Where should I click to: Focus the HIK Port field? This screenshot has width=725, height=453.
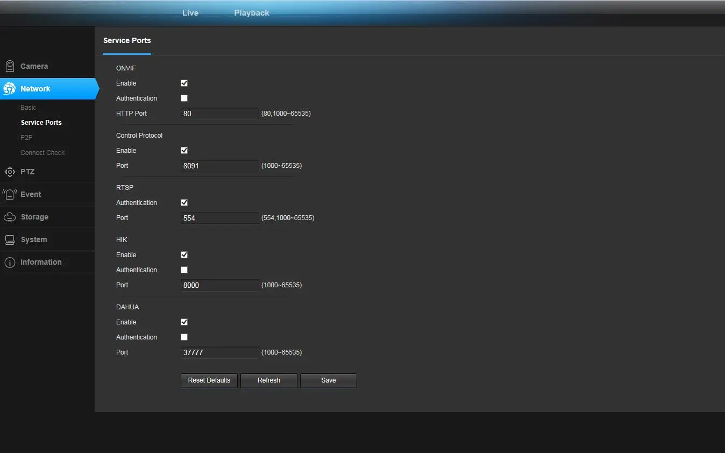pyautogui.click(x=220, y=285)
